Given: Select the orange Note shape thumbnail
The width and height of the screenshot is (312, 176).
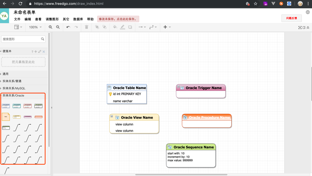Looking at the screenshot, I should (6, 117).
